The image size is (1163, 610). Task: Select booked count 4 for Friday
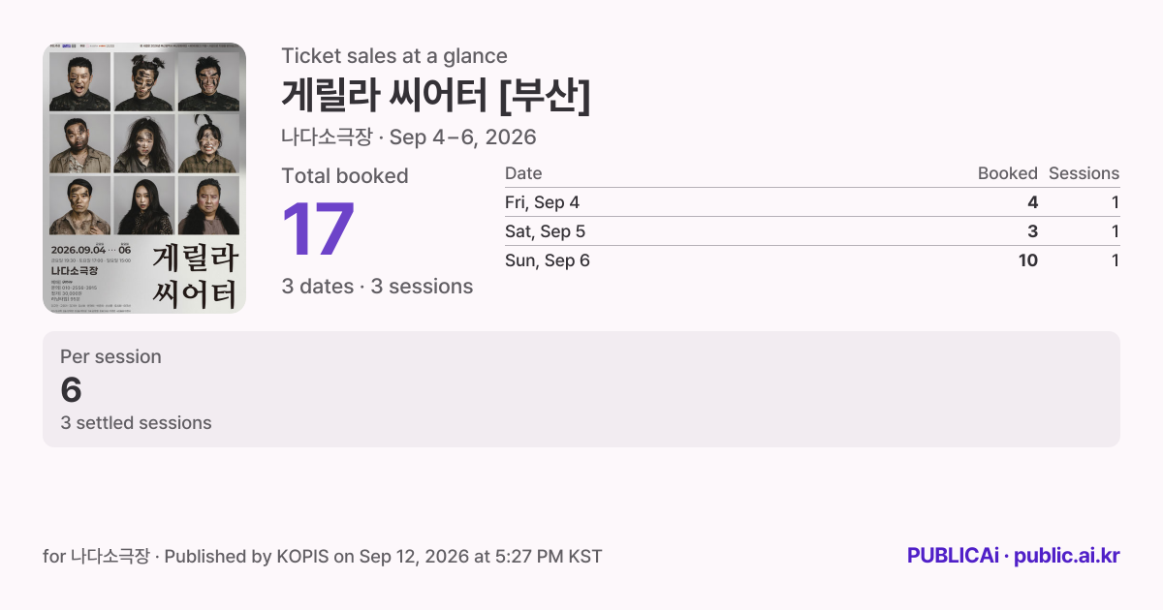coord(1033,202)
